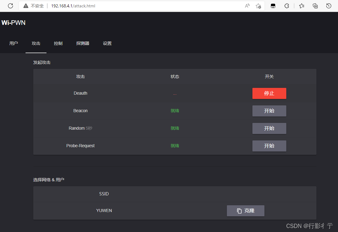Click the Deauth row status dots

coord(175,94)
